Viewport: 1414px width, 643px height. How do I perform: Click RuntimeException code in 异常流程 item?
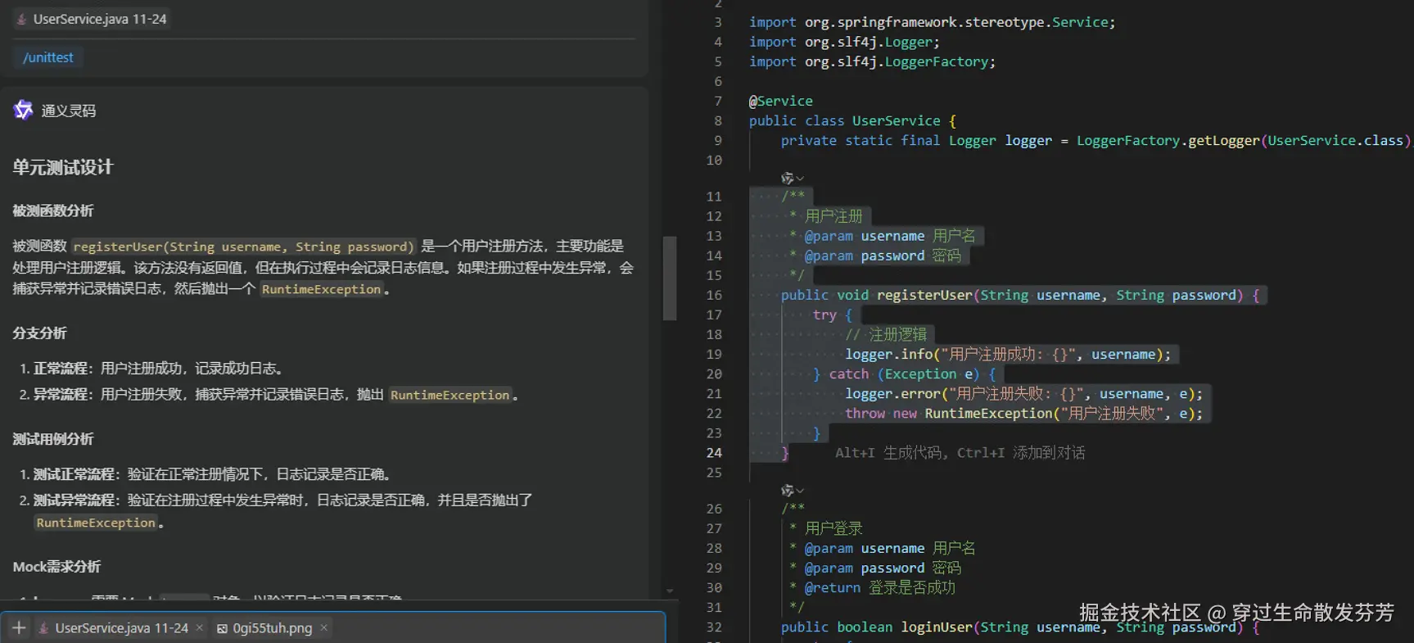450,395
